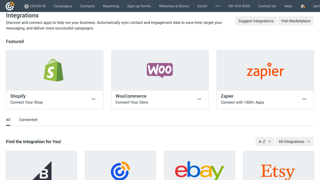Click the Zapier logo
320x180 pixels.
[x=265, y=71]
